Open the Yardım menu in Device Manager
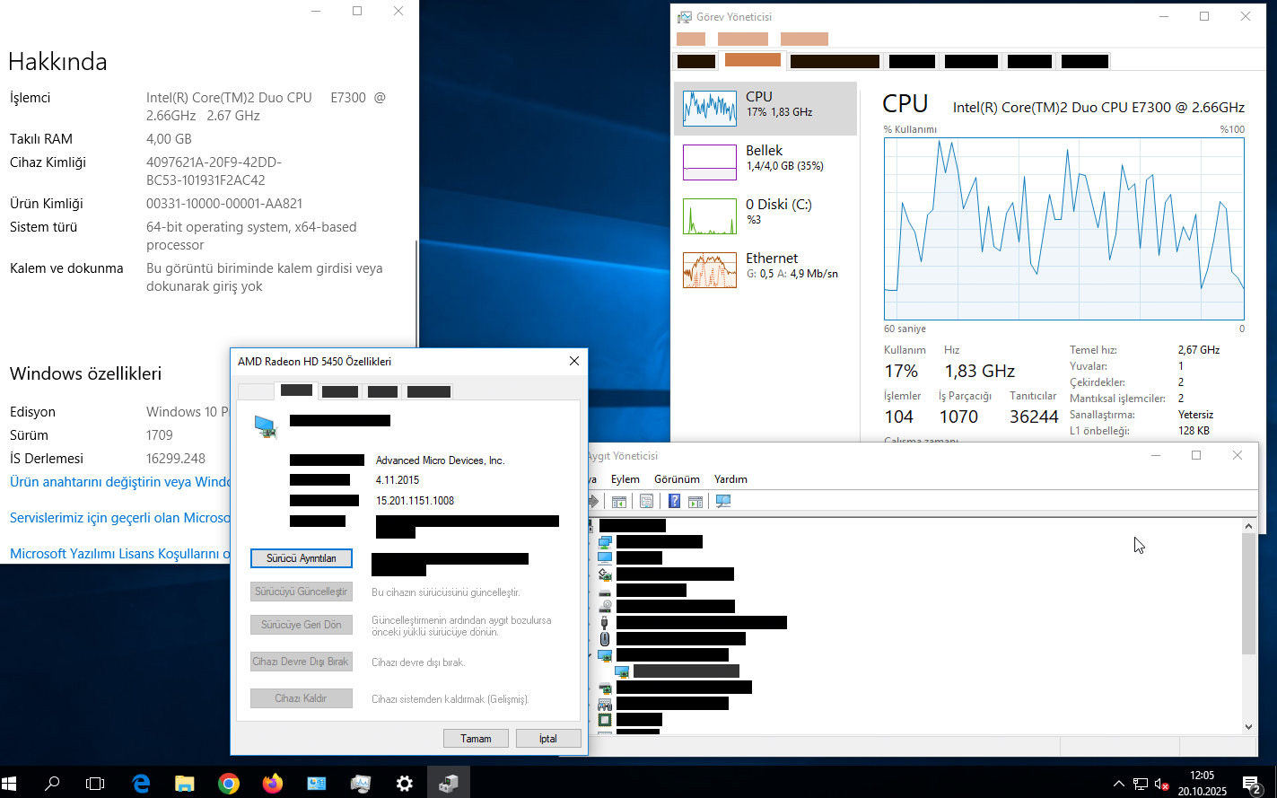 pos(730,478)
